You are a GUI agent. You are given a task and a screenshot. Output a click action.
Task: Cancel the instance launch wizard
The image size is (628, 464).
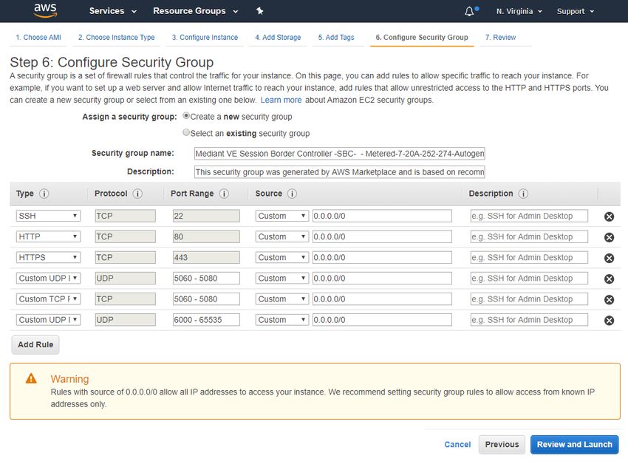457,444
